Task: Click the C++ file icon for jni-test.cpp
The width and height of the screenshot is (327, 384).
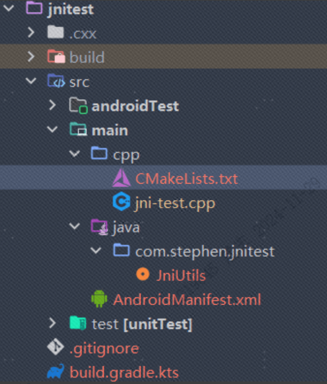Action: pyautogui.click(x=122, y=203)
